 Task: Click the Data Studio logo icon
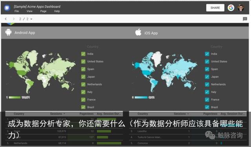(x=7, y=8)
